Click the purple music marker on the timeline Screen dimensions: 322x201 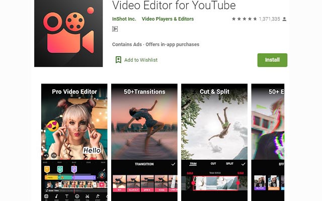pos(73,169)
